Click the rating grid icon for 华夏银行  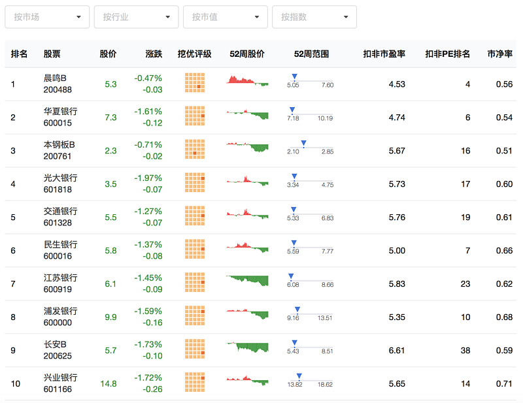[x=195, y=116]
